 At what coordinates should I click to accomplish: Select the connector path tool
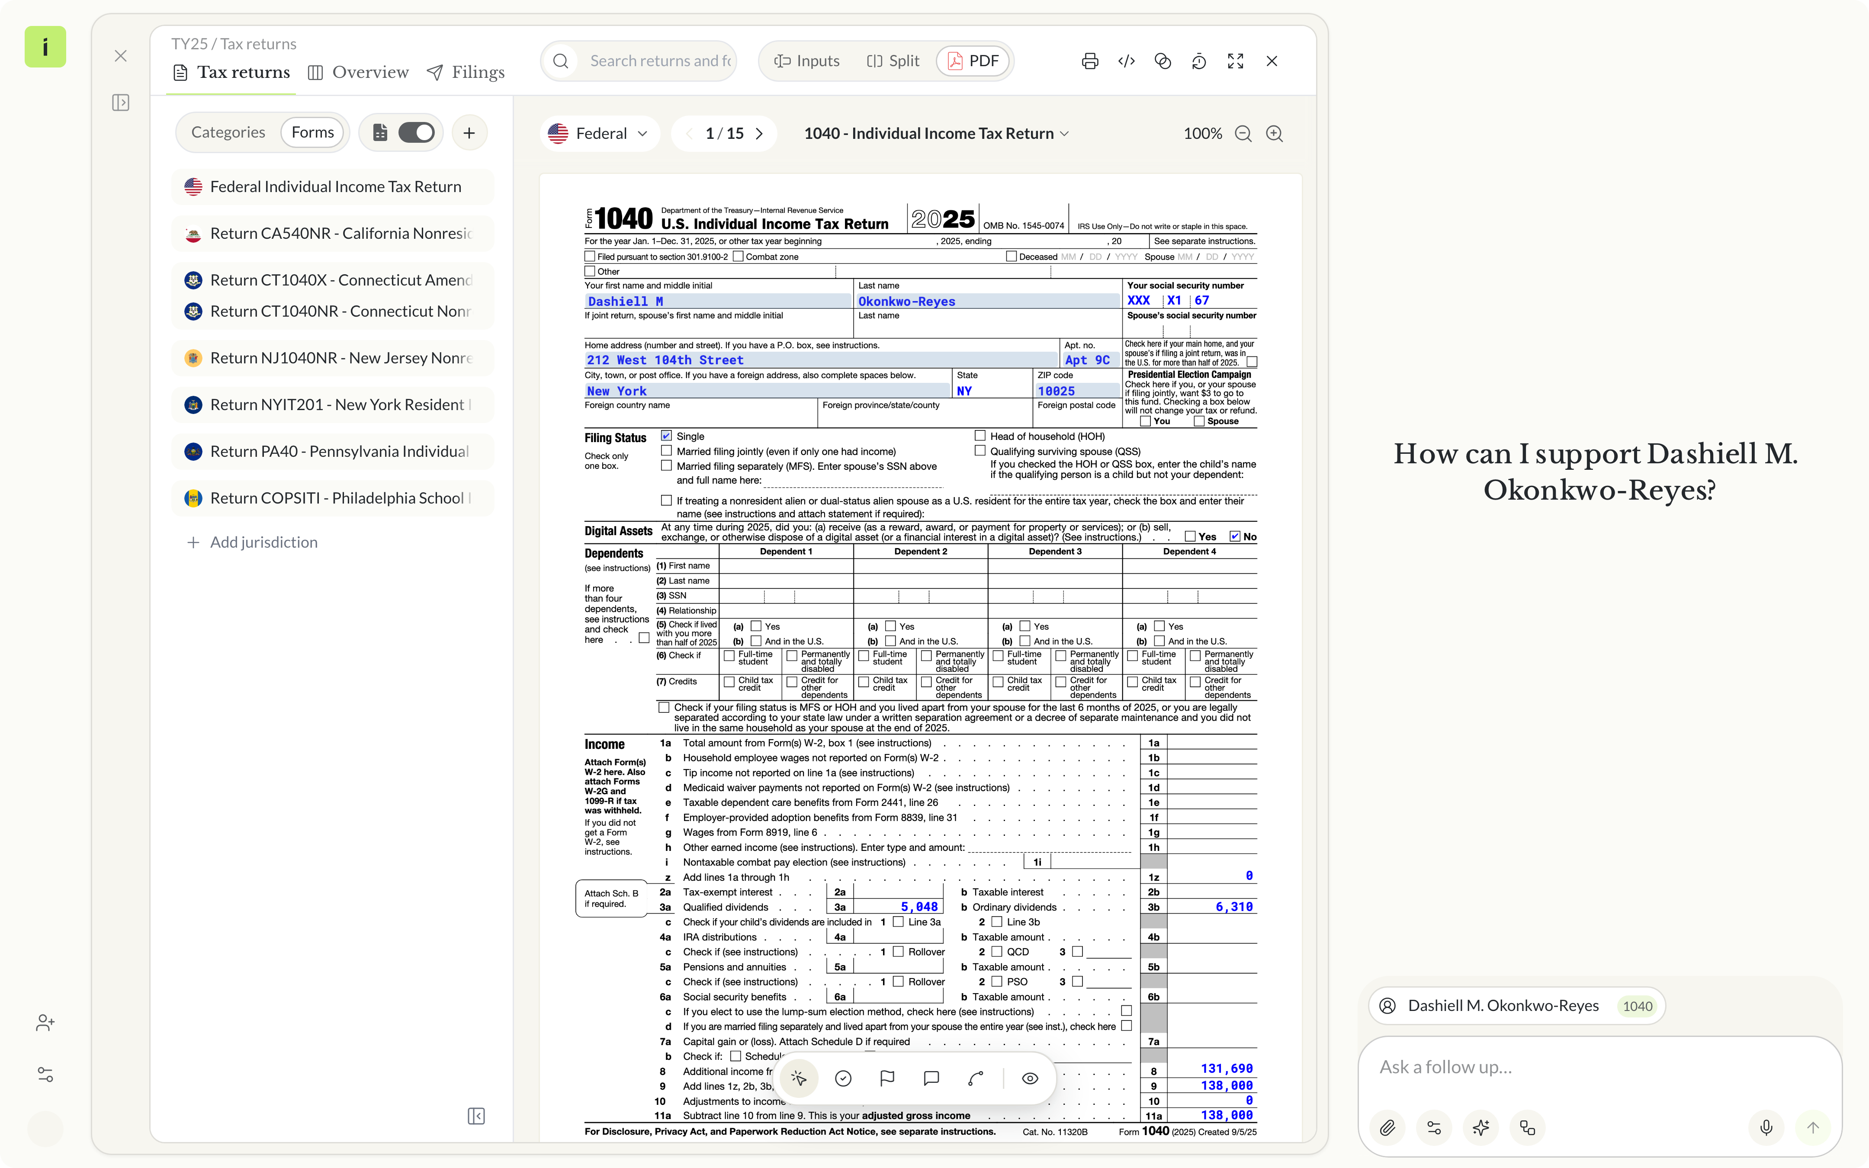[x=976, y=1078]
